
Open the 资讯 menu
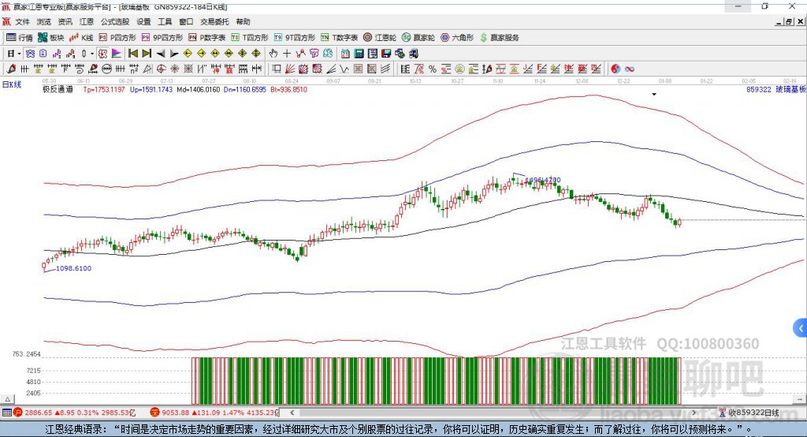click(65, 21)
